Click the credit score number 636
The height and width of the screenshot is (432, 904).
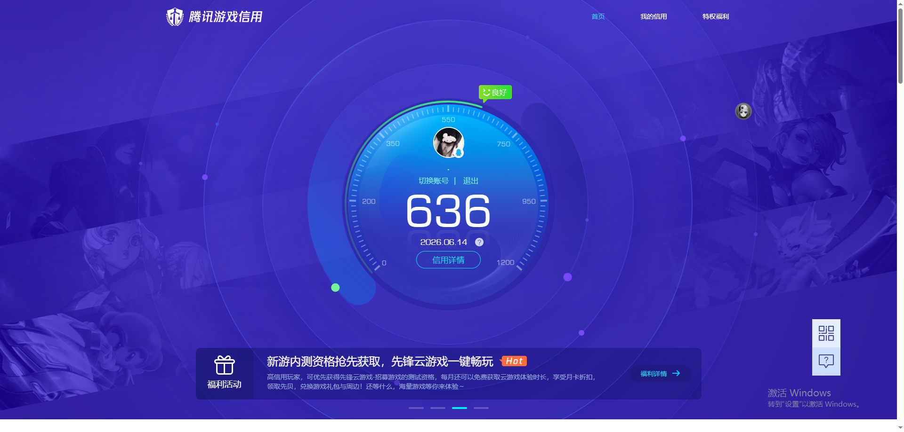point(448,212)
